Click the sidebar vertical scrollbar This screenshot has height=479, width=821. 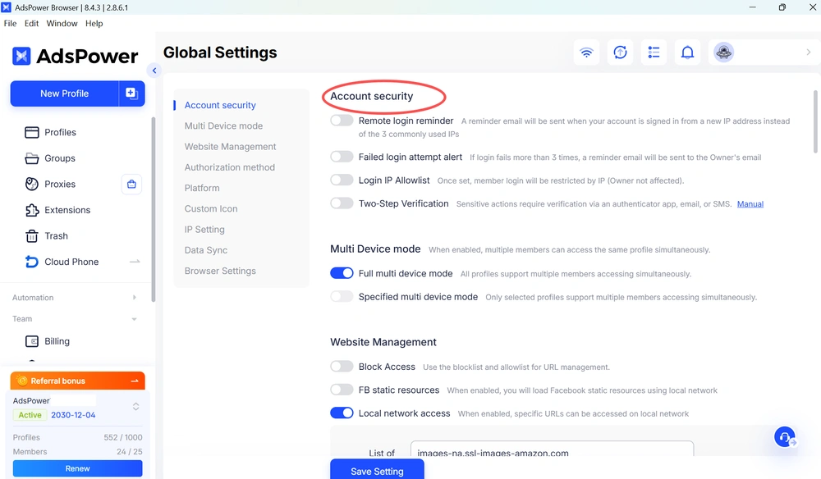pos(153,209)
